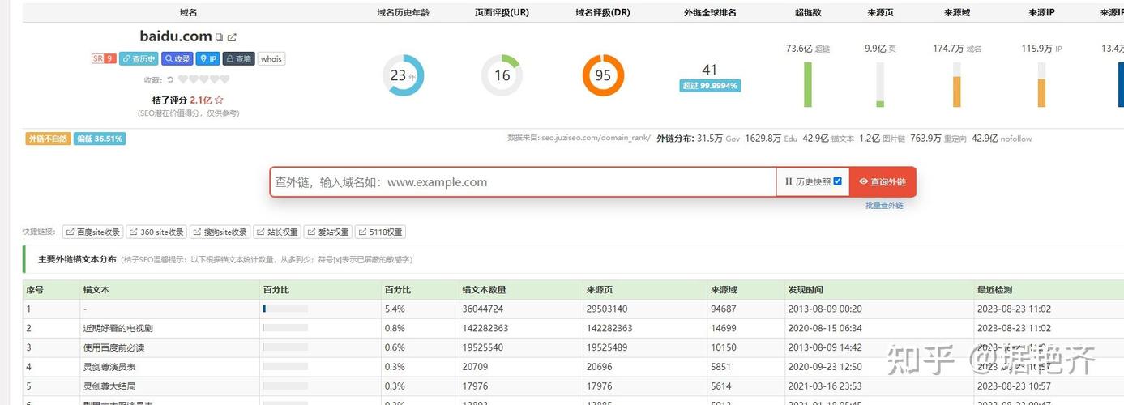1124x405 pixels.
Task: Click the page rating (UR) 16 ring
Action: point(502,75)
